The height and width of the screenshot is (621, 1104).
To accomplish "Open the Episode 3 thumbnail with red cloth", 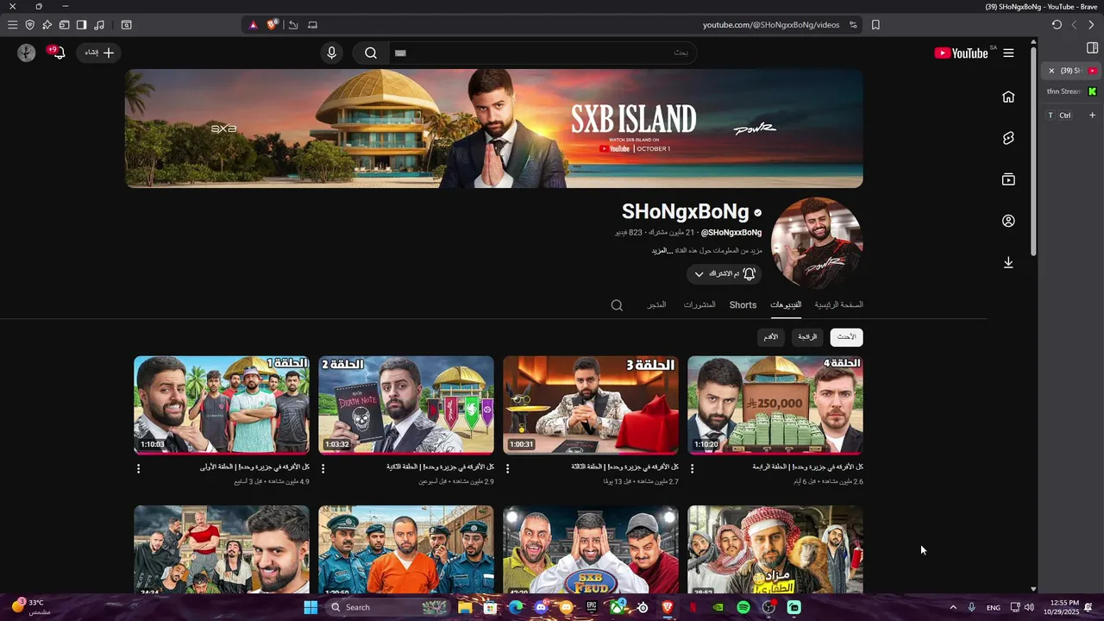I will tap(591, 405).
